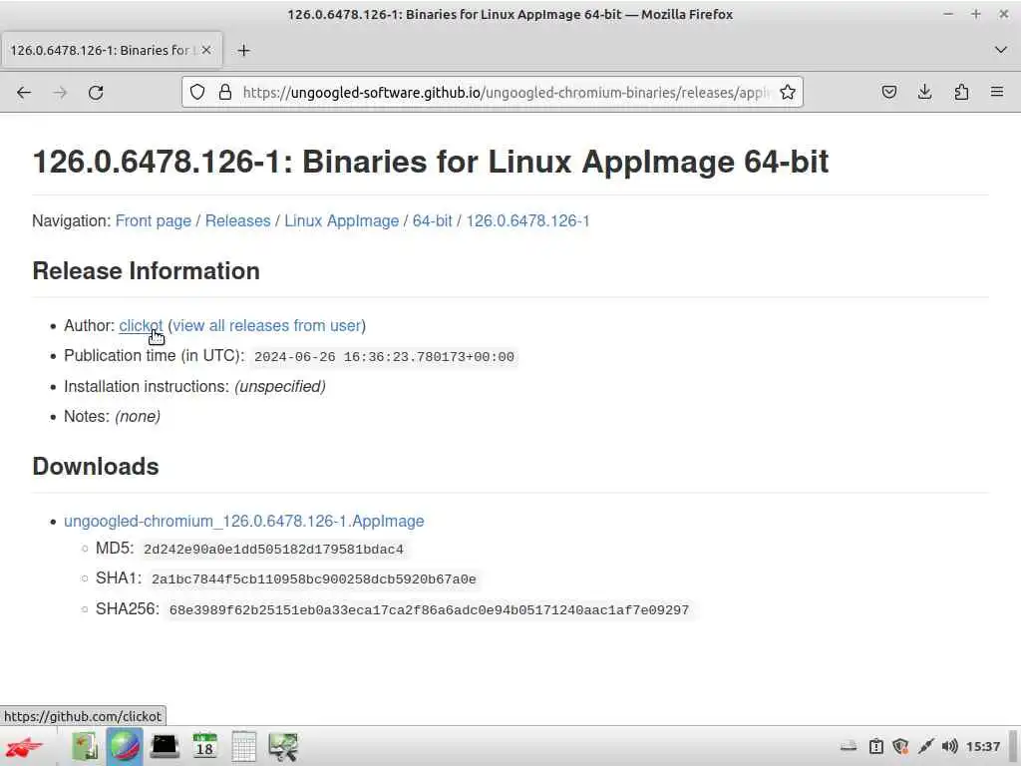Open the volume speaker tray icon

pyautogui.click(x=950, y=746)
